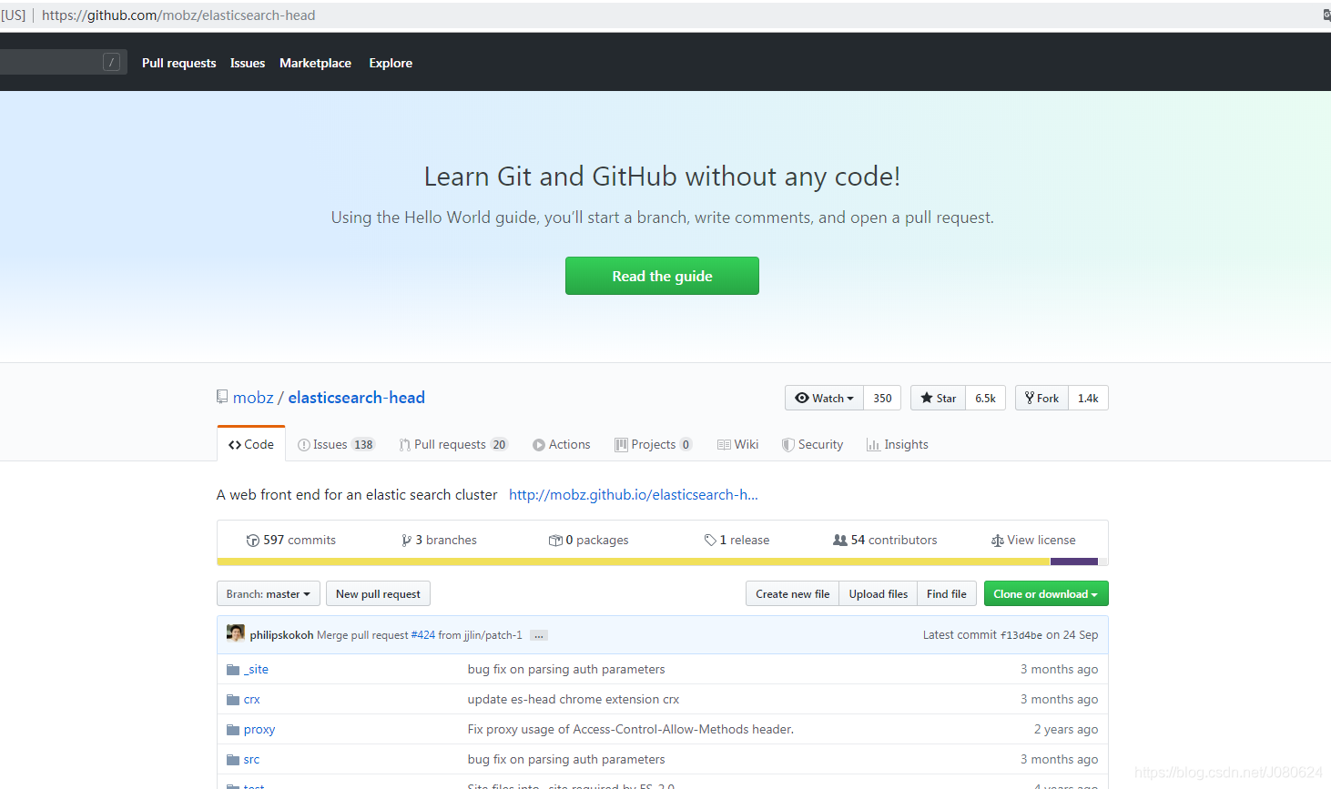The width and height of the screenshot is (1331, 789).
Task: Click Upload files
Action: pyautogui.click(x=879, y=594)
